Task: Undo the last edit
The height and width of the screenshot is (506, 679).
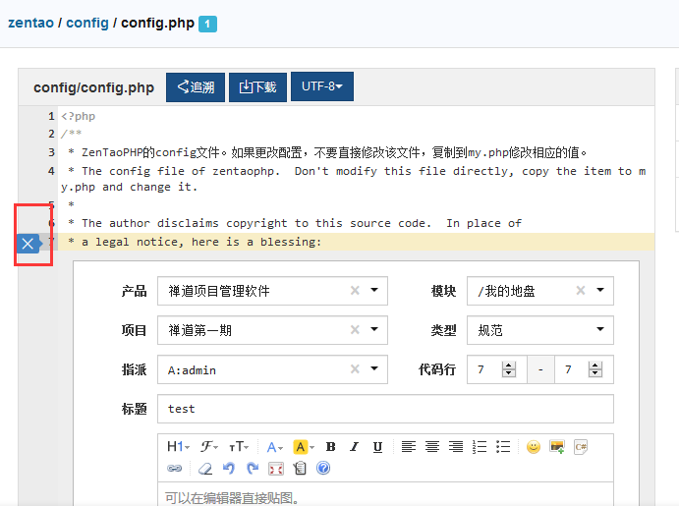Action: click(x=229, y=468)
